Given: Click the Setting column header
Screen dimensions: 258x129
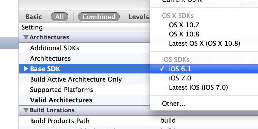Looking at the screenshot, I should click(32, 27).
